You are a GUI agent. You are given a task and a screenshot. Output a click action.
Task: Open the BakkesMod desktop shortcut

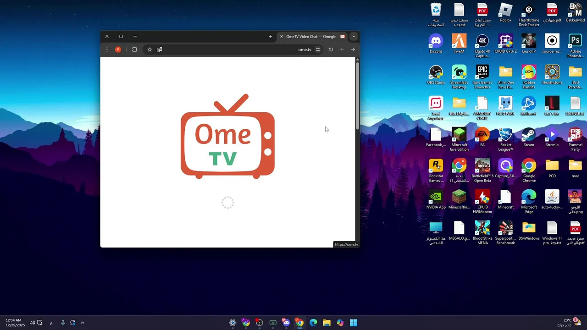pyautogui.click(x=575, y=13)
